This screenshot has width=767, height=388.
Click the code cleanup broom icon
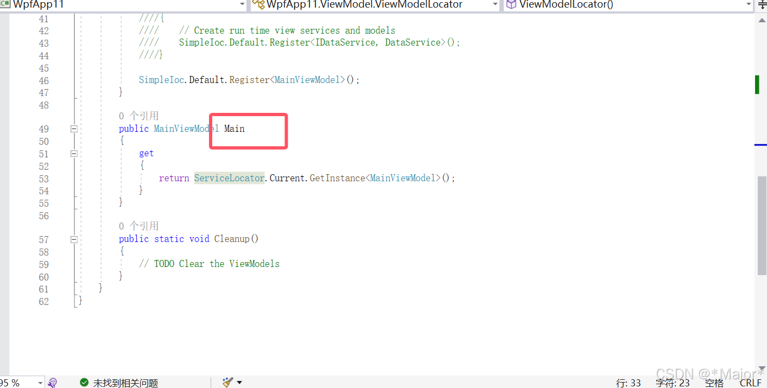(226, 382)
